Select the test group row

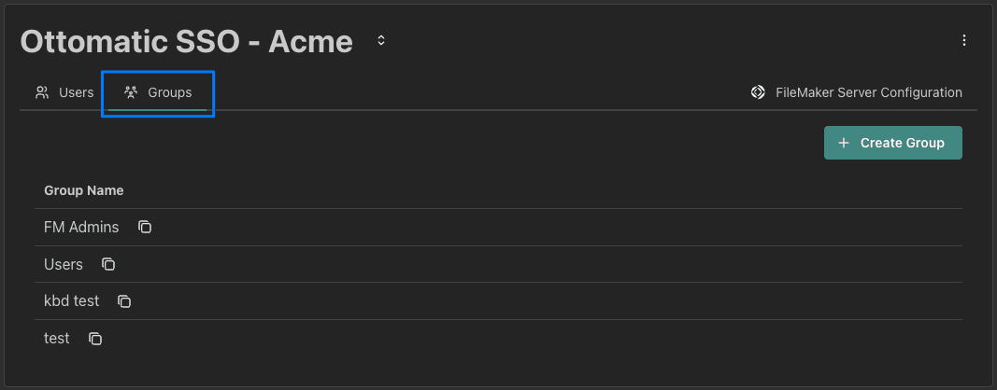[57, 339]
